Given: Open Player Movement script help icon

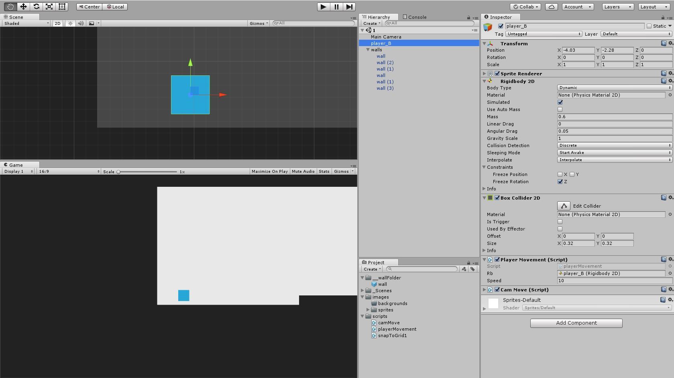Looking at the screenshot, I should (664, 259).
